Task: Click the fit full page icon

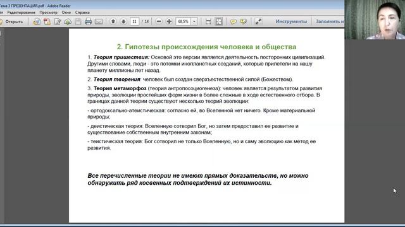Action: (219, 21)
